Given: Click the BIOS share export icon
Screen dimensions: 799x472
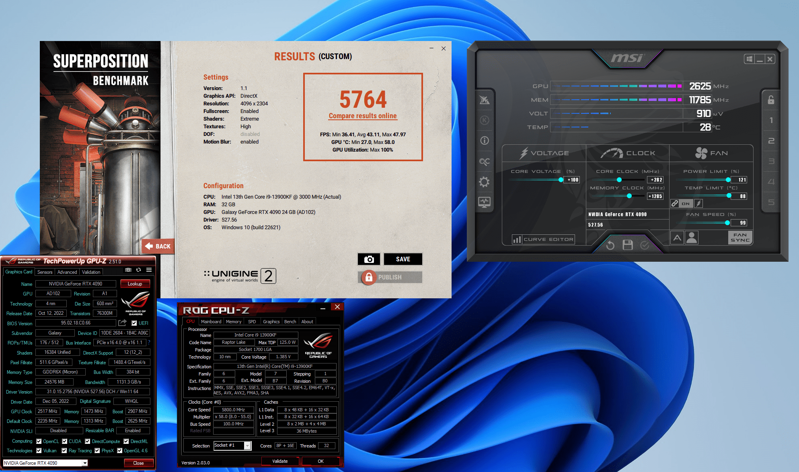Looking at the screenshot, I should (122, 323).
